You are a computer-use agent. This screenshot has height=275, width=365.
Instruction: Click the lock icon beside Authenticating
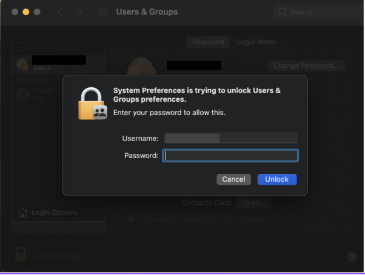click(x=21, y=255)
